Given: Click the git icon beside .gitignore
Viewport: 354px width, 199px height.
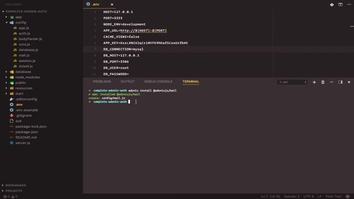Looking at the screenshot, I should [x=12, y=116].
